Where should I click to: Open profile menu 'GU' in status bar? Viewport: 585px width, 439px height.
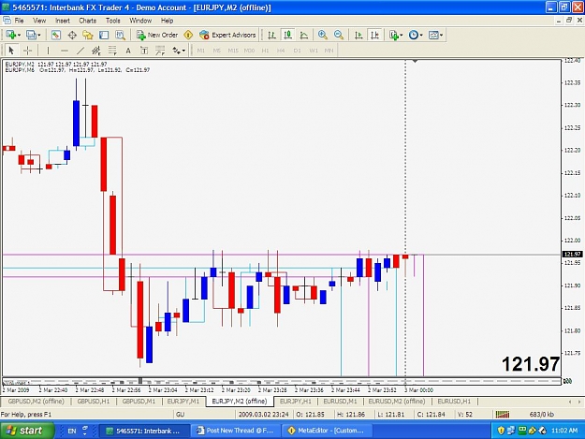tap(181, 414)
